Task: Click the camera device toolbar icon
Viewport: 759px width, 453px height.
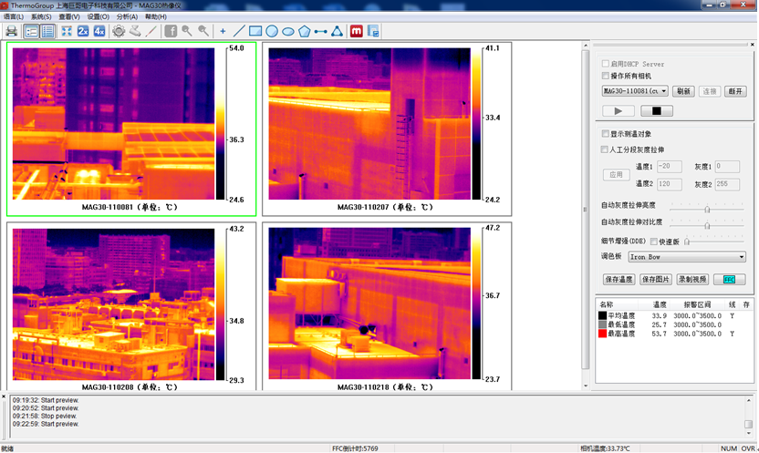Action: [x=135, y=31]
